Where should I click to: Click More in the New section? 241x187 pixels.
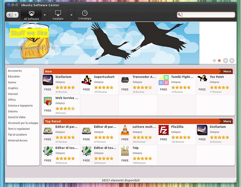pos(227,71)
